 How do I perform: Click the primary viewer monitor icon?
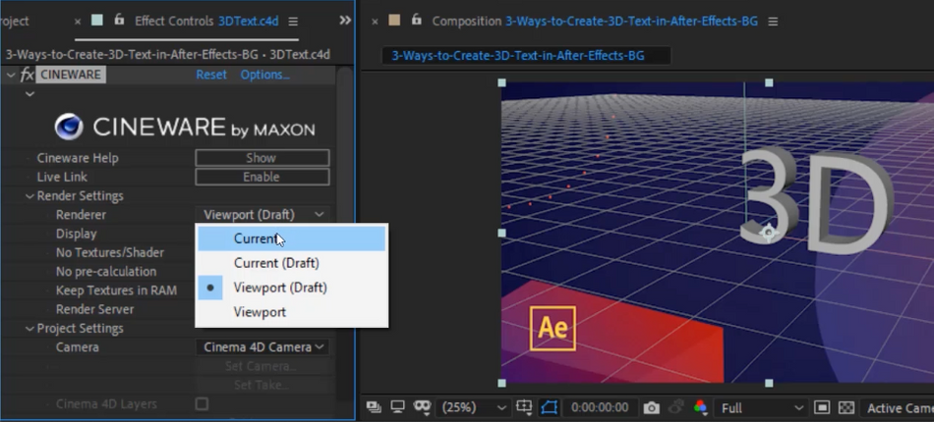[x=397, y=407]
